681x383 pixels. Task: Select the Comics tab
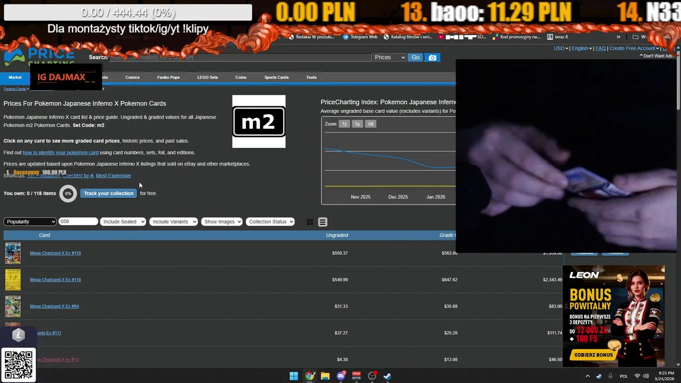[x=132, y=77]
